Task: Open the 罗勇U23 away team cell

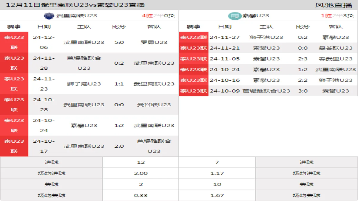Action: pos(154,42)
